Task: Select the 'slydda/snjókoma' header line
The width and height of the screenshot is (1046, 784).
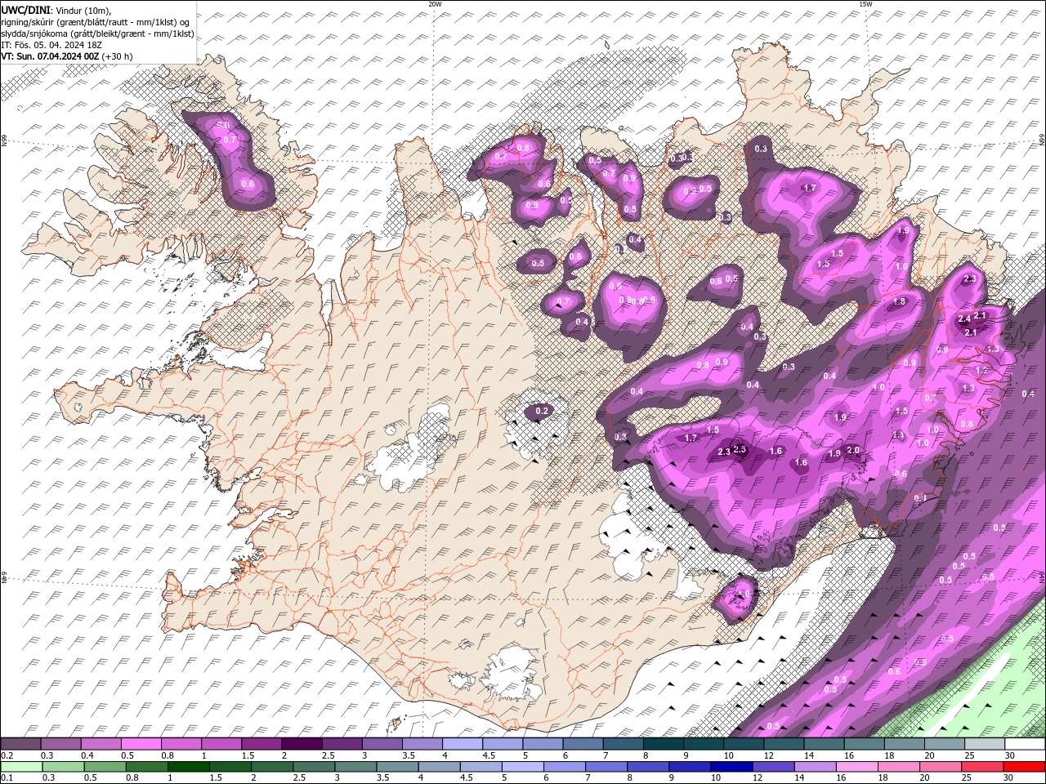Action: [97, 33]
